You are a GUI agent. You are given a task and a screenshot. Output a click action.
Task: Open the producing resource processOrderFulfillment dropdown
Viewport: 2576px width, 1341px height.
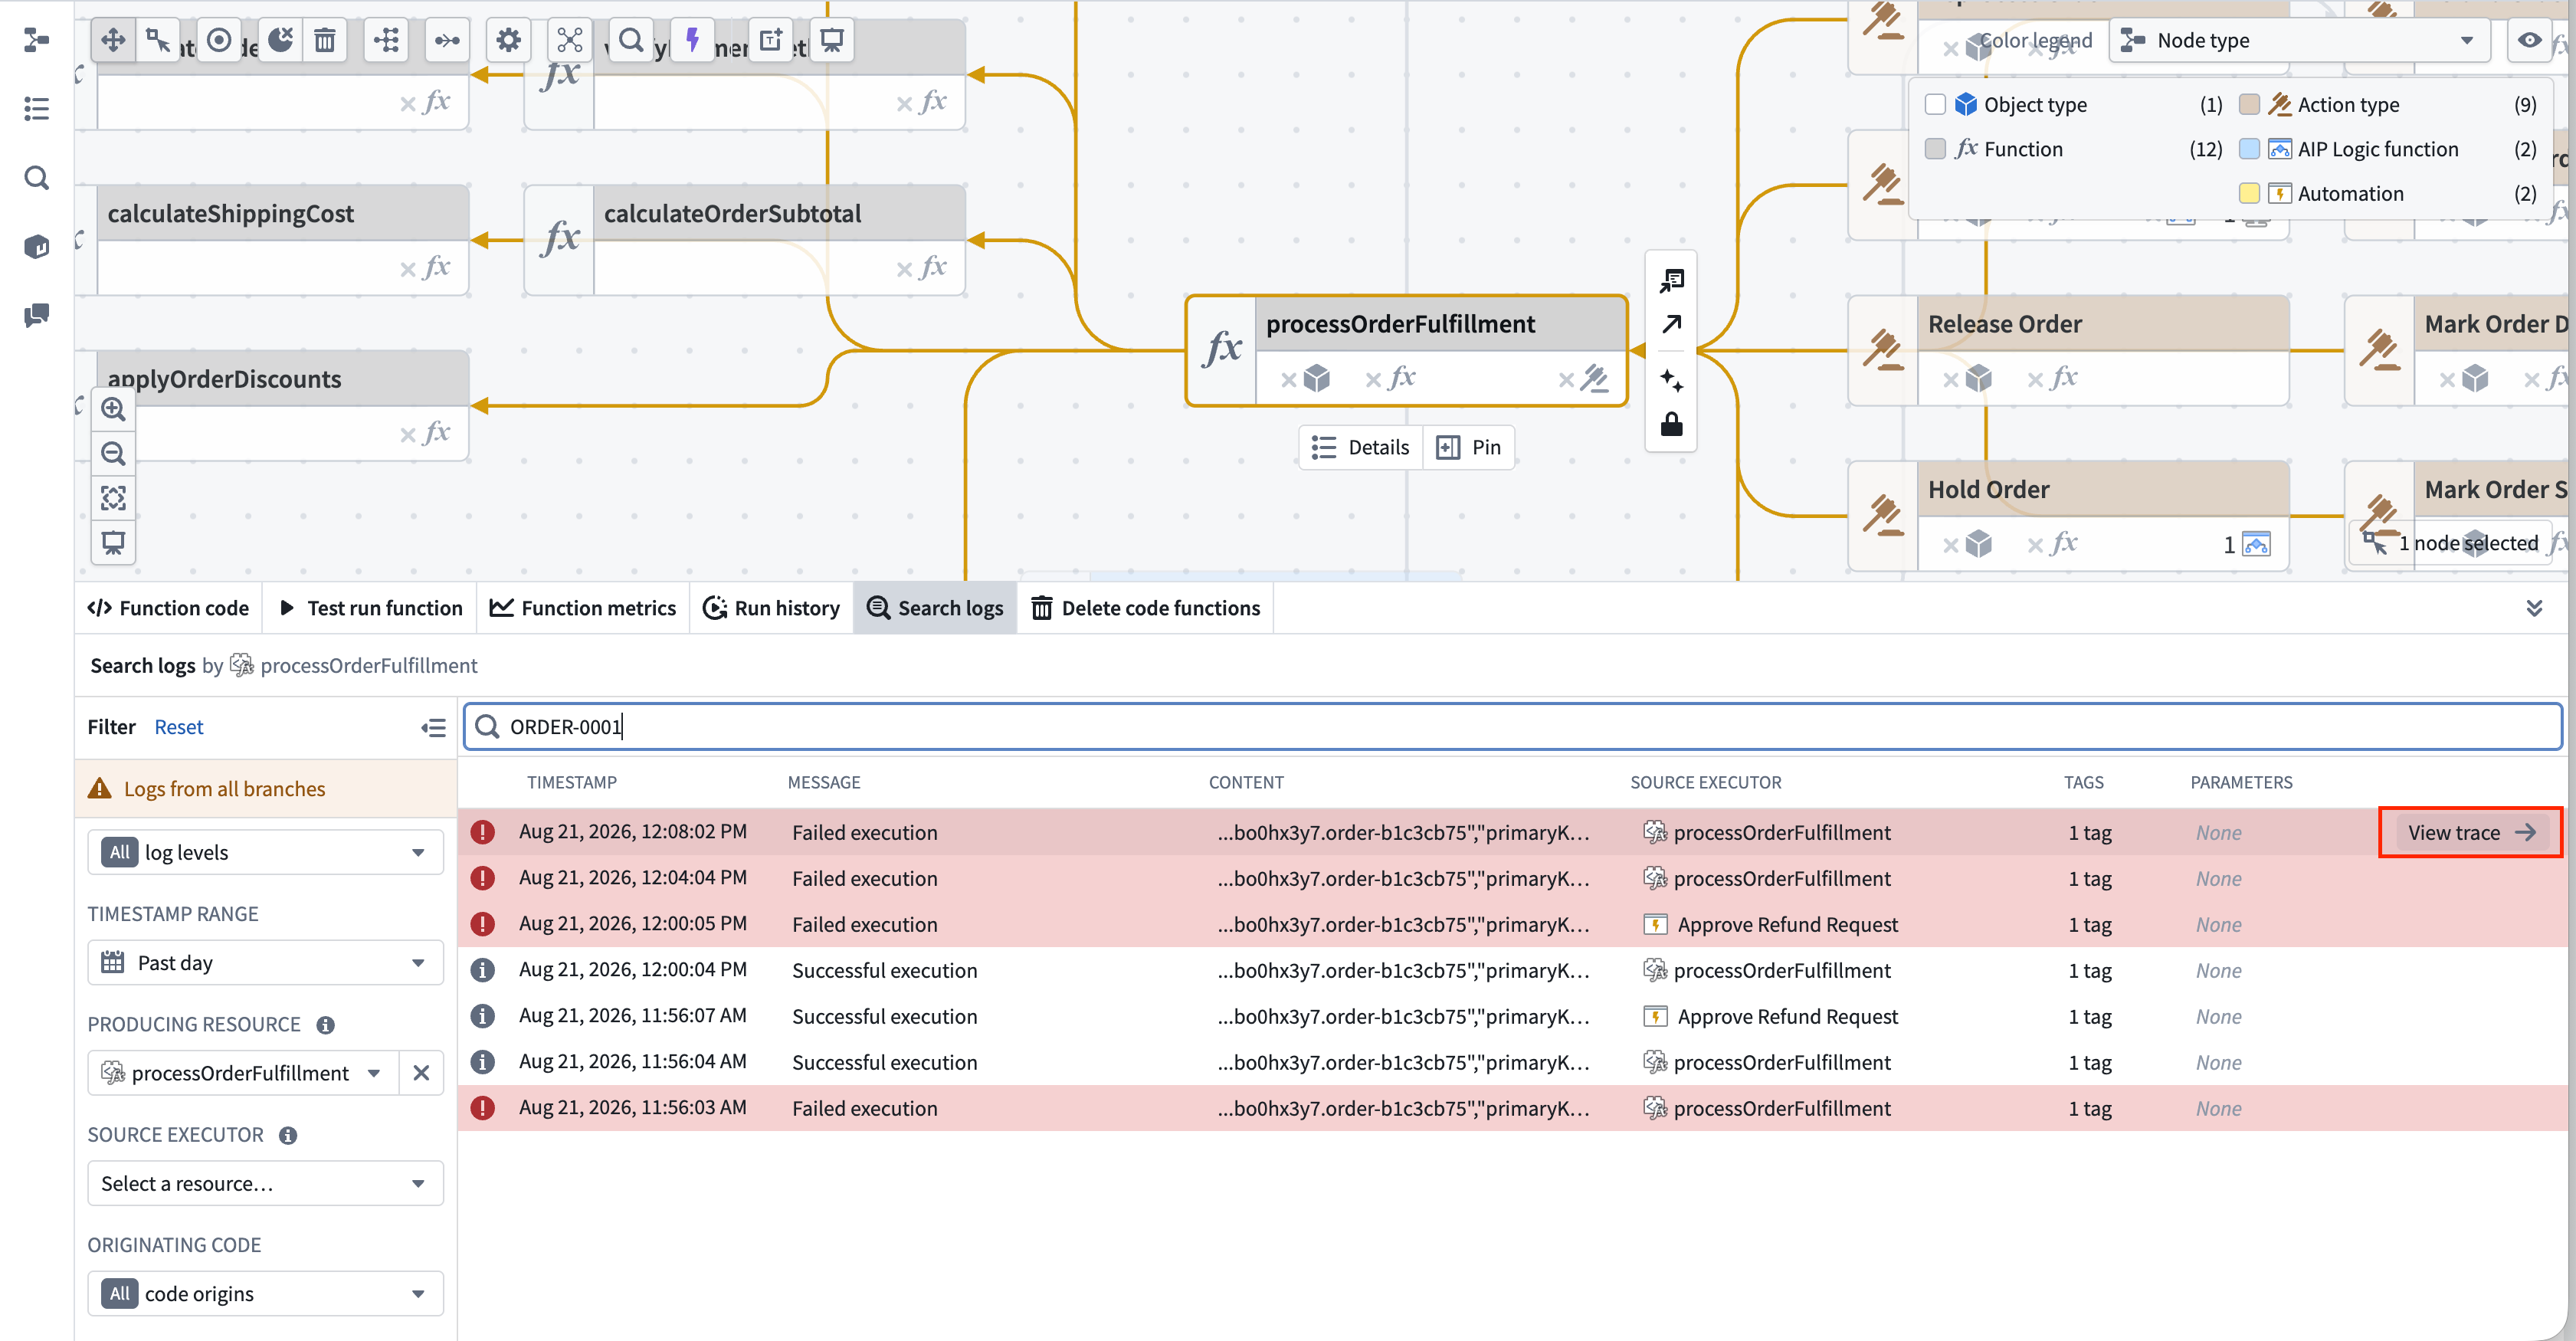(243, 1073)
